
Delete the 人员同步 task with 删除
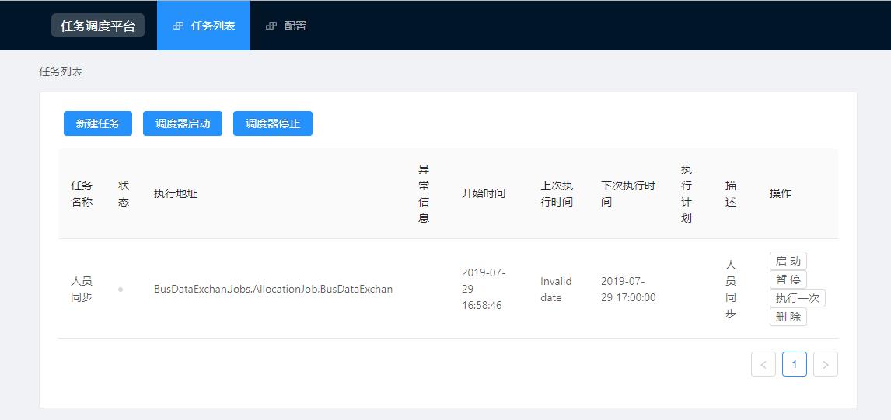pyautogui.click(x=788, y=317)
